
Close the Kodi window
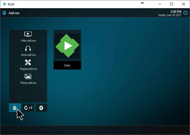[x=184, y=4]
